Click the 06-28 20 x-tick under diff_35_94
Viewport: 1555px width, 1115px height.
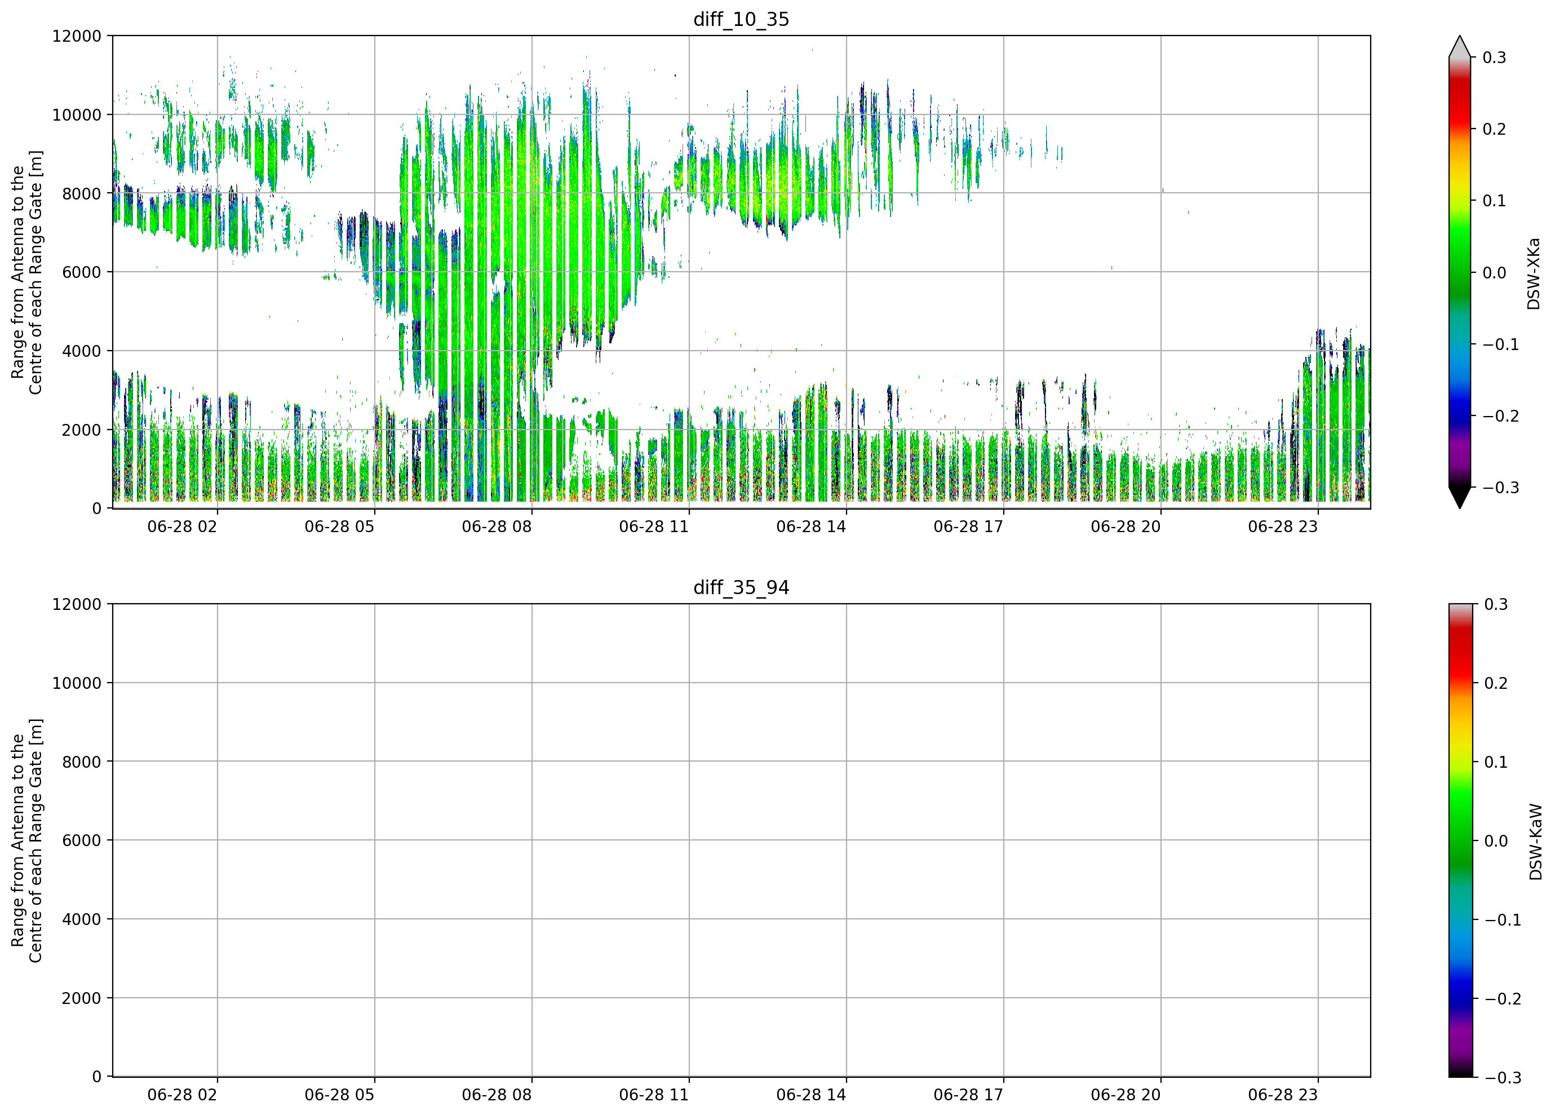[1126, 1095]
